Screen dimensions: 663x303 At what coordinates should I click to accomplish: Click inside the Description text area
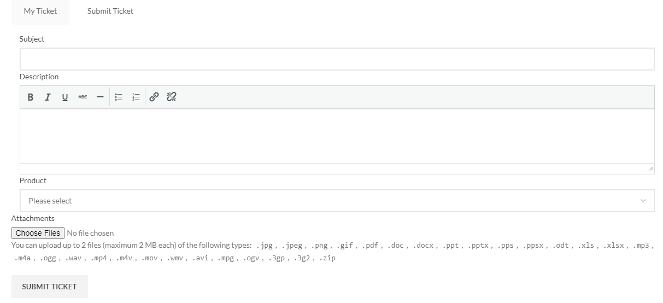coord(337,136)
